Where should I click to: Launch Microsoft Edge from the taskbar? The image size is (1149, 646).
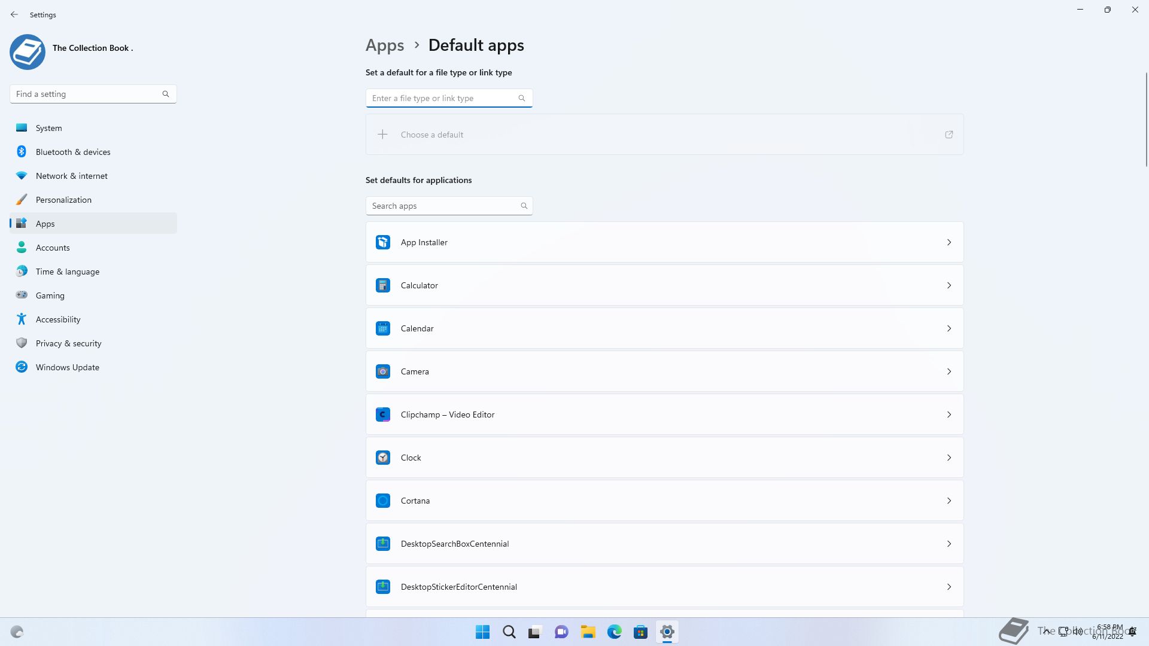(x=615, y=632)
